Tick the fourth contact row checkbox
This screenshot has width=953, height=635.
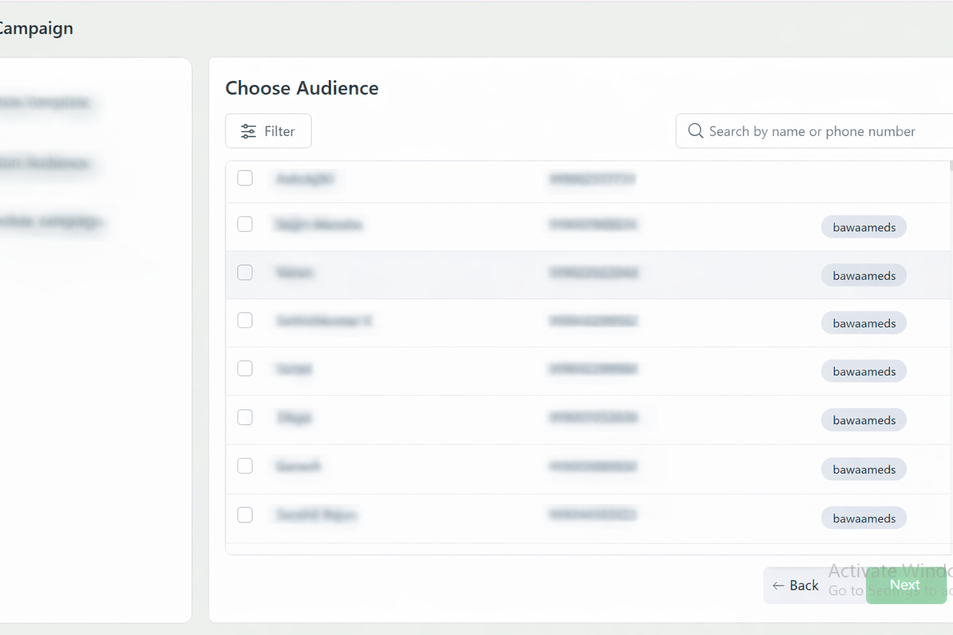pyautogui.click(x=245, y=320)
